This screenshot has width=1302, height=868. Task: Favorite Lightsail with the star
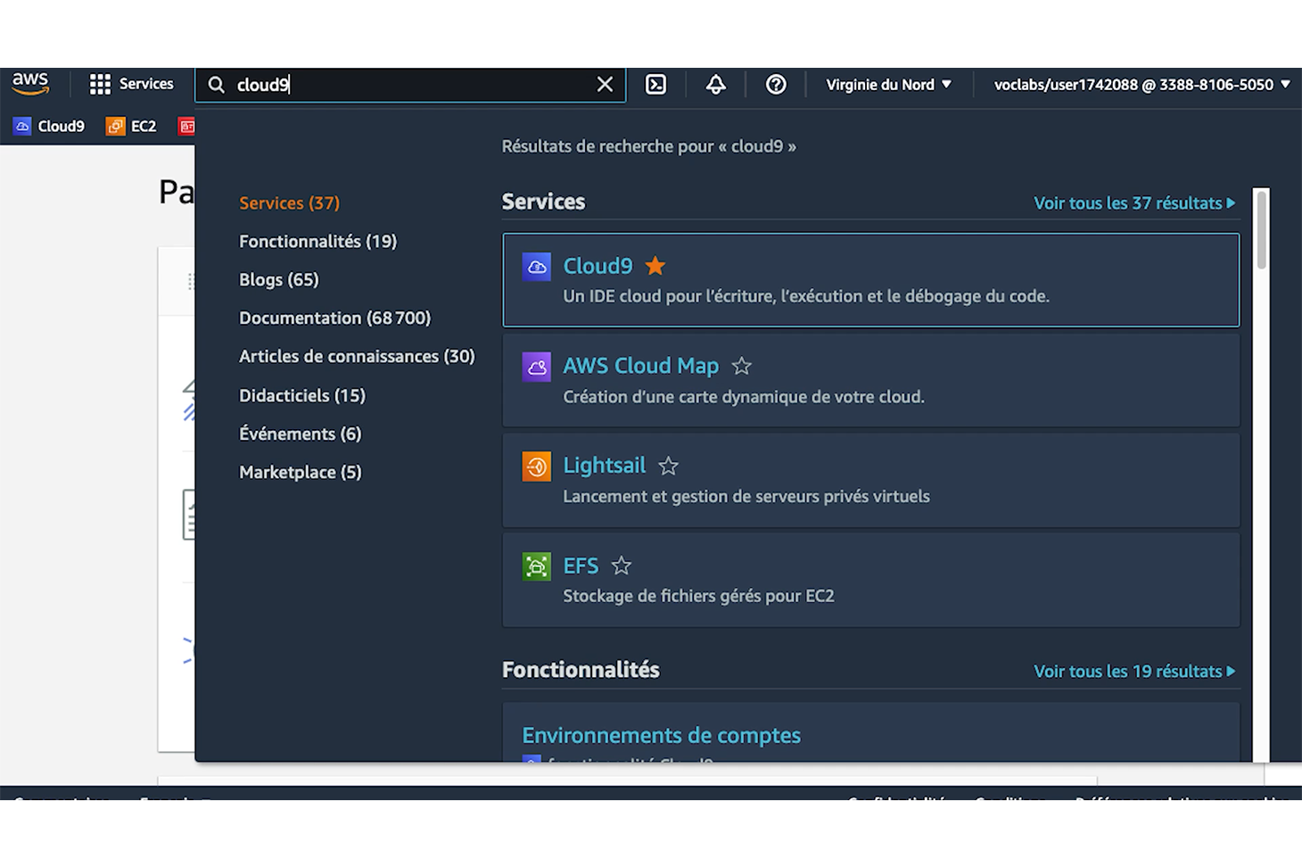click(668, 466)
